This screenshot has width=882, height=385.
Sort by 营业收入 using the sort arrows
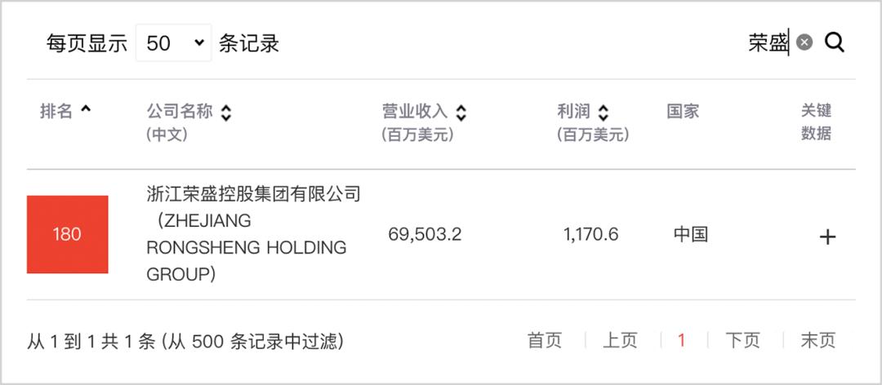461,113
